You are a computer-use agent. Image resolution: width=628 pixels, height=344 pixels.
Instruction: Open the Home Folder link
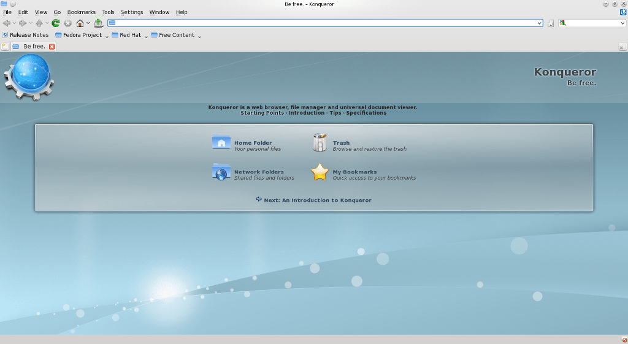[x=253, y=143]
